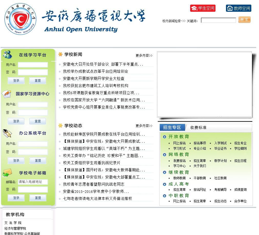Click the Anhui Open University circular logo
Image resolution: width=259 pixels, height=235 pixels.
20,19
